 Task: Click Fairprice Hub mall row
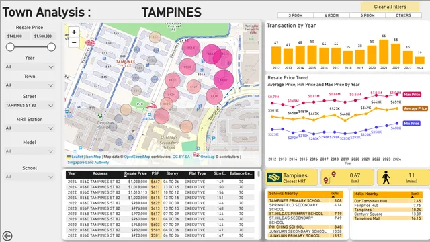(388, 206)
